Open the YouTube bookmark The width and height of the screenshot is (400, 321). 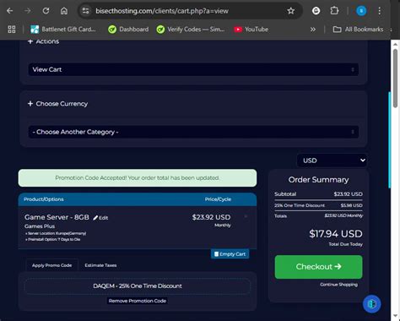251,30
